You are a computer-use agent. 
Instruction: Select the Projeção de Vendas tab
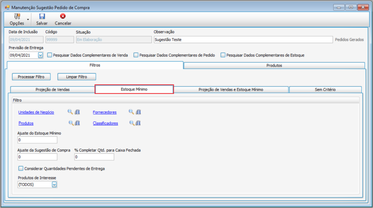(53, 90)
